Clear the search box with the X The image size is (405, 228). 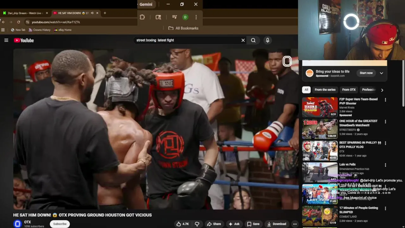pos(243,40)
